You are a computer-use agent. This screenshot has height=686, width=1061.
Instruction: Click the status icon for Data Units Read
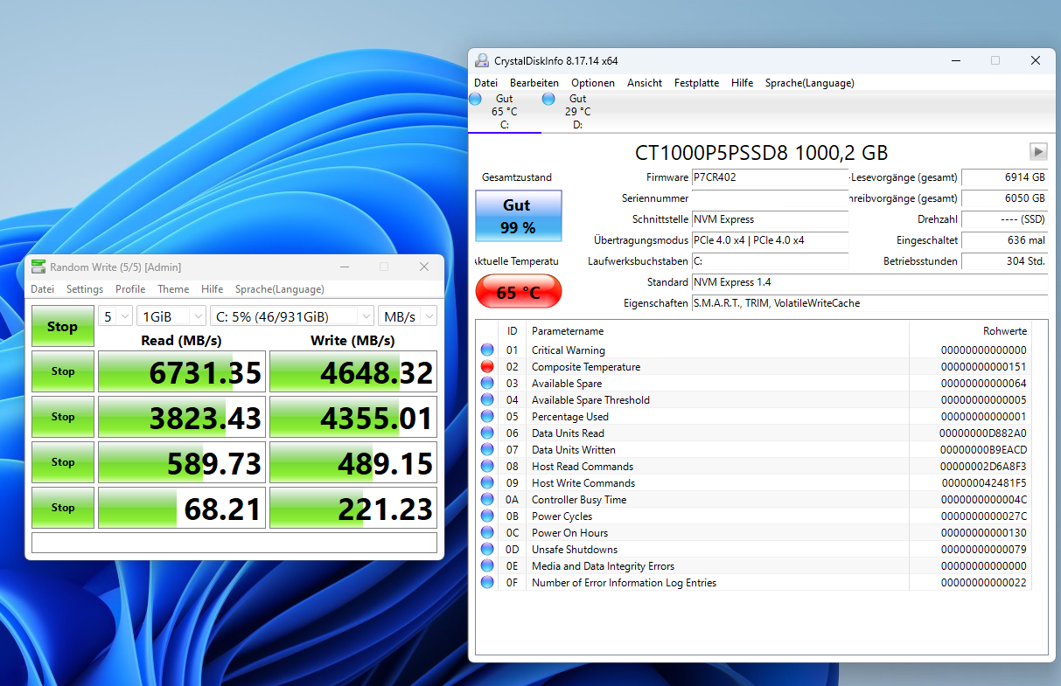(487, 433)
